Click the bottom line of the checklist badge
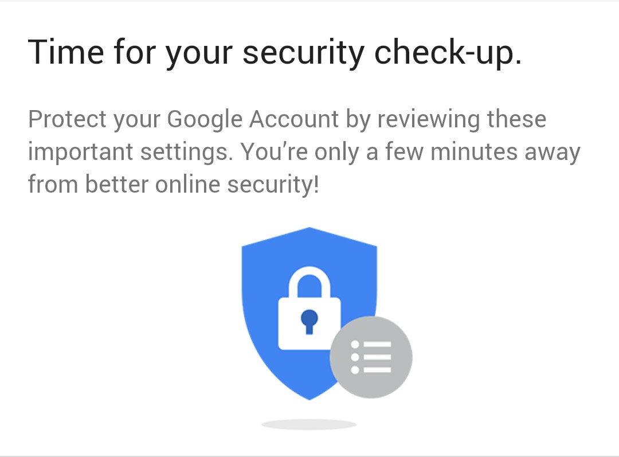The height and width of the screenshot is (457, 619). point(377,370)
